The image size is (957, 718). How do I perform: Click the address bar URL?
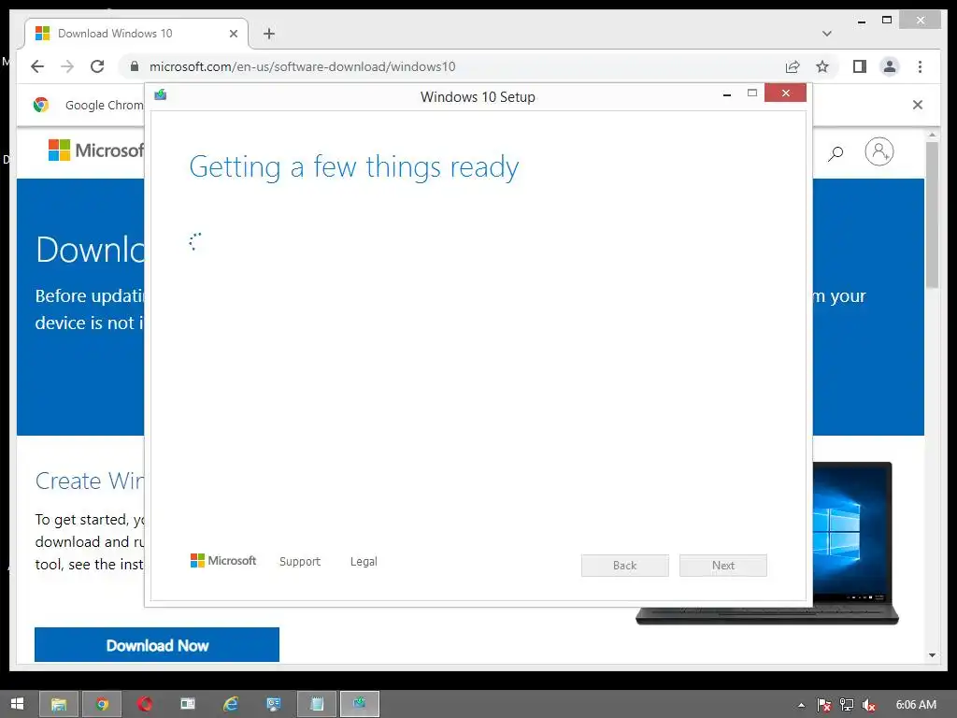point(302,66)
